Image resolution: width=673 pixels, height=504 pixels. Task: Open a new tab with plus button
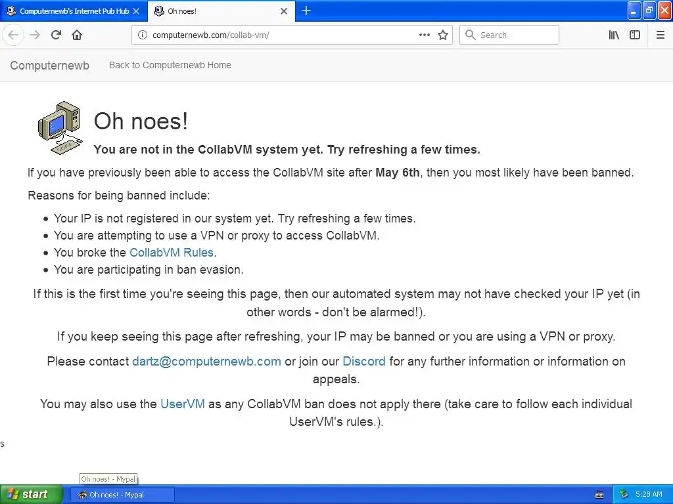pyautogui.click(x=306, y=10)
